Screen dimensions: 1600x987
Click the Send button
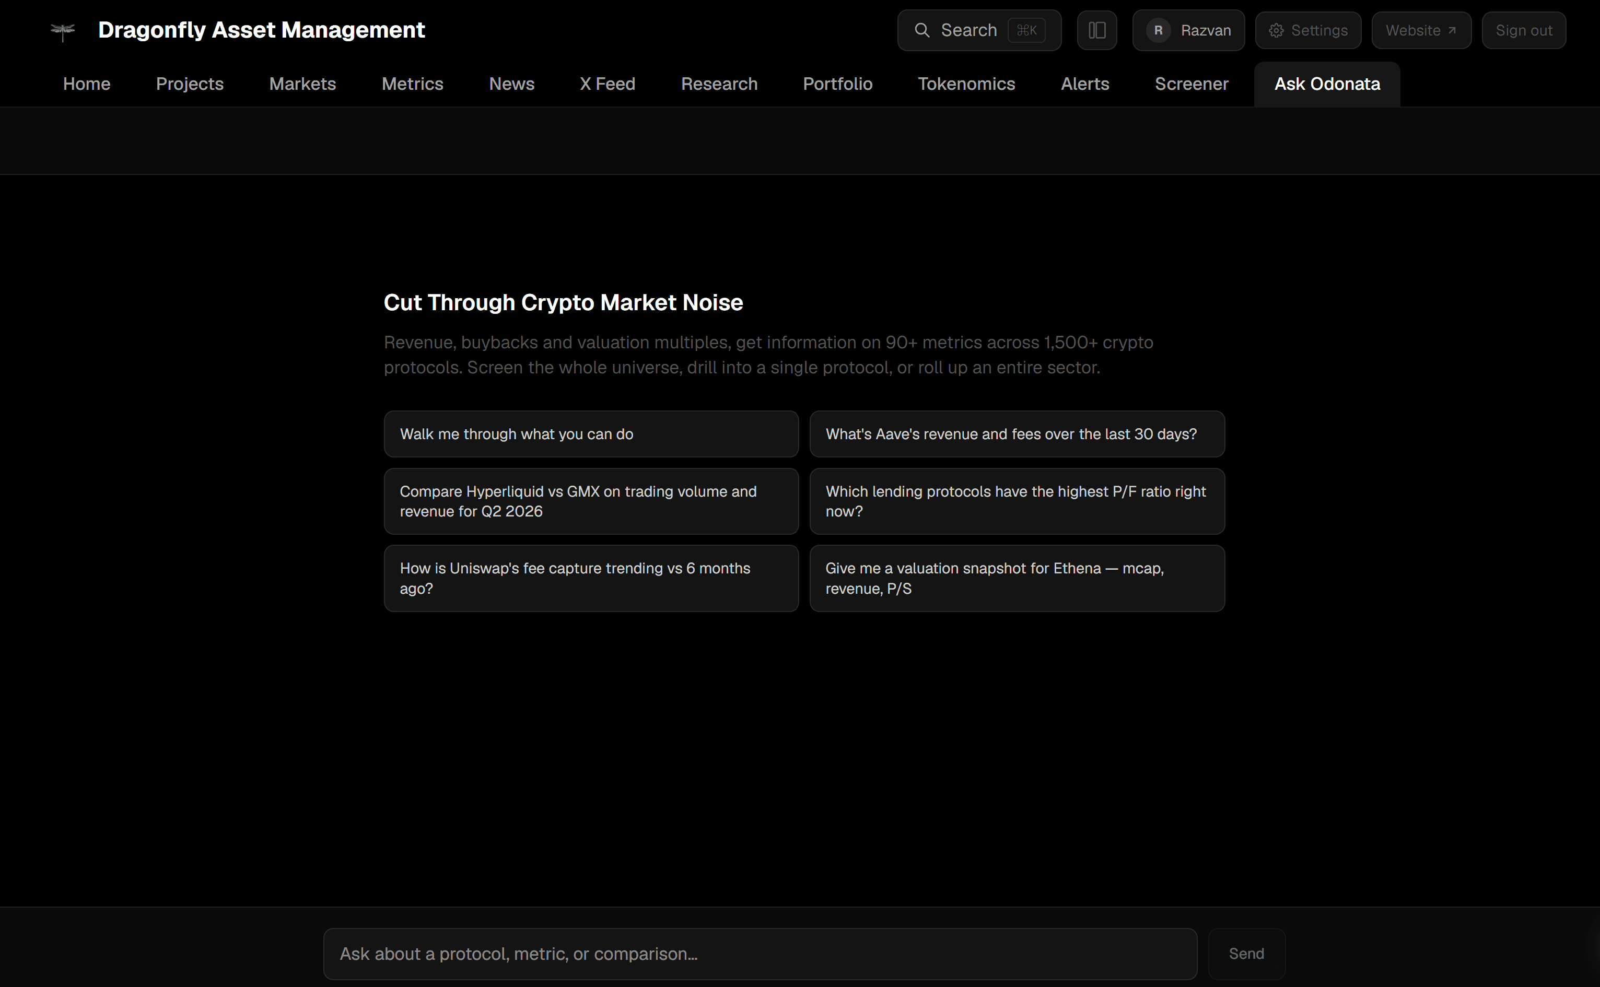click(x=1246, y=954)
